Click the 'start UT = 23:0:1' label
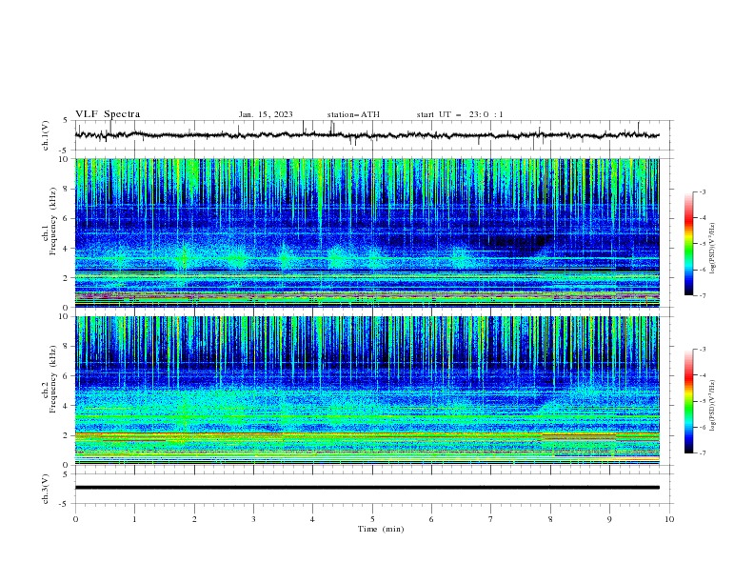754x583 pixels. (460, 114)
